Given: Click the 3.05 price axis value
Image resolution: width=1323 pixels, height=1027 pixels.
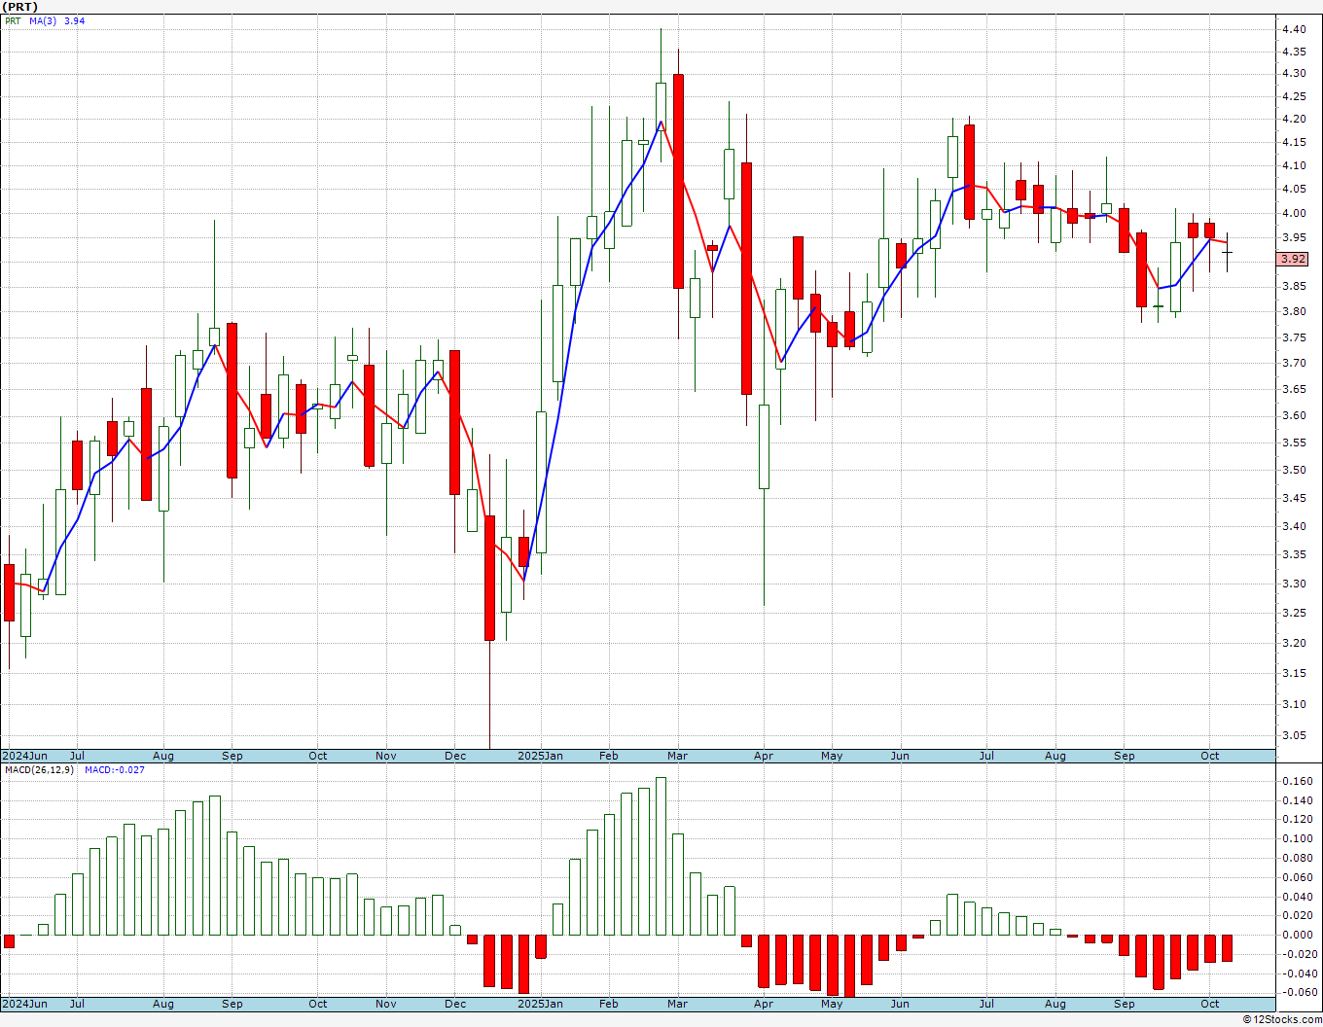Looking at the screenshot, I should pos(1294,735).
